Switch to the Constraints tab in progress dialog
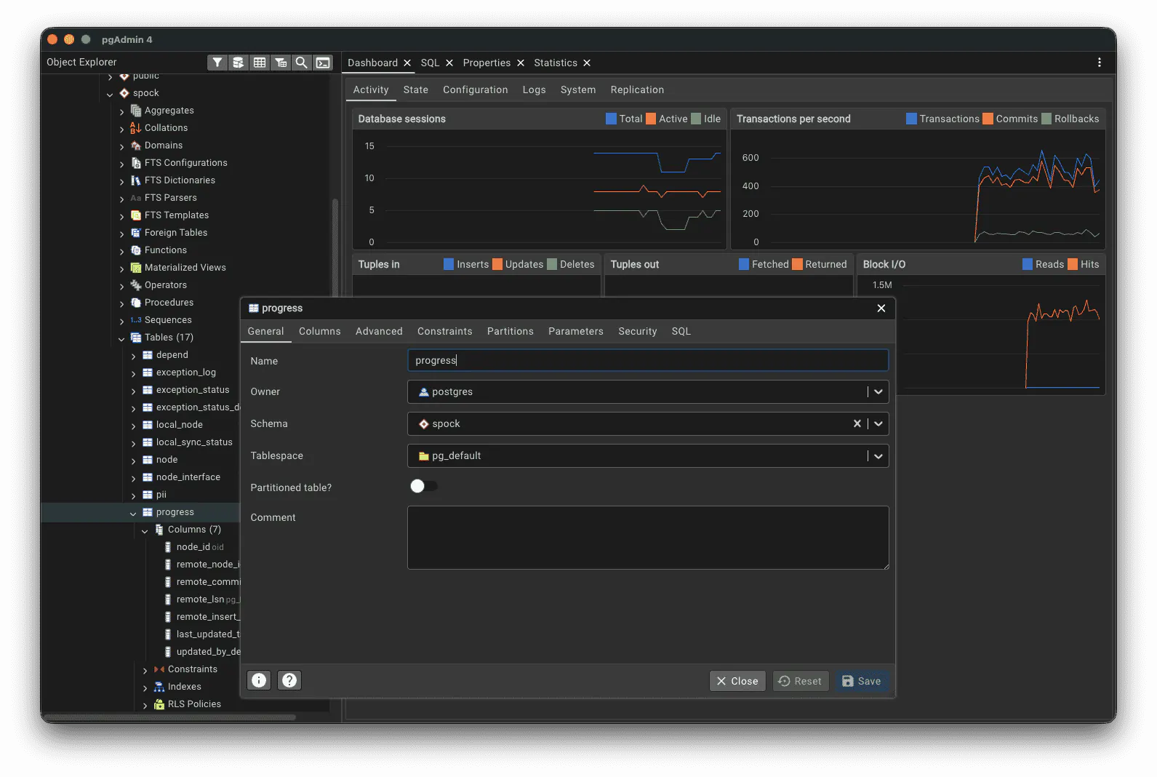 click(444, 331)
